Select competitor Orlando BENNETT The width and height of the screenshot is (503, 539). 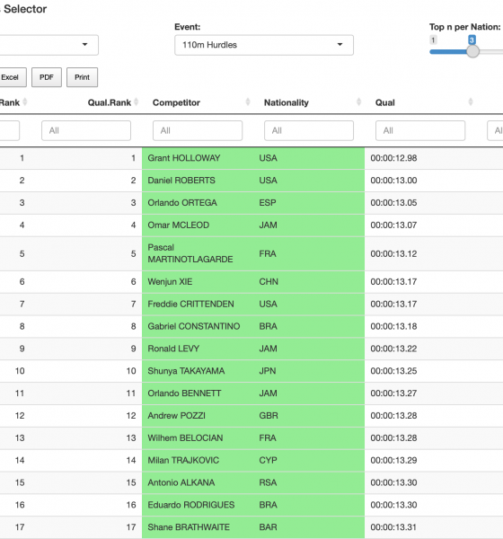[x=184, y=393]
